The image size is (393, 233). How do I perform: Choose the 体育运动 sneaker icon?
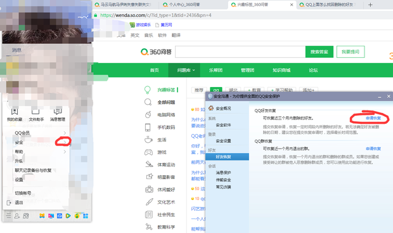pos(149,164)
